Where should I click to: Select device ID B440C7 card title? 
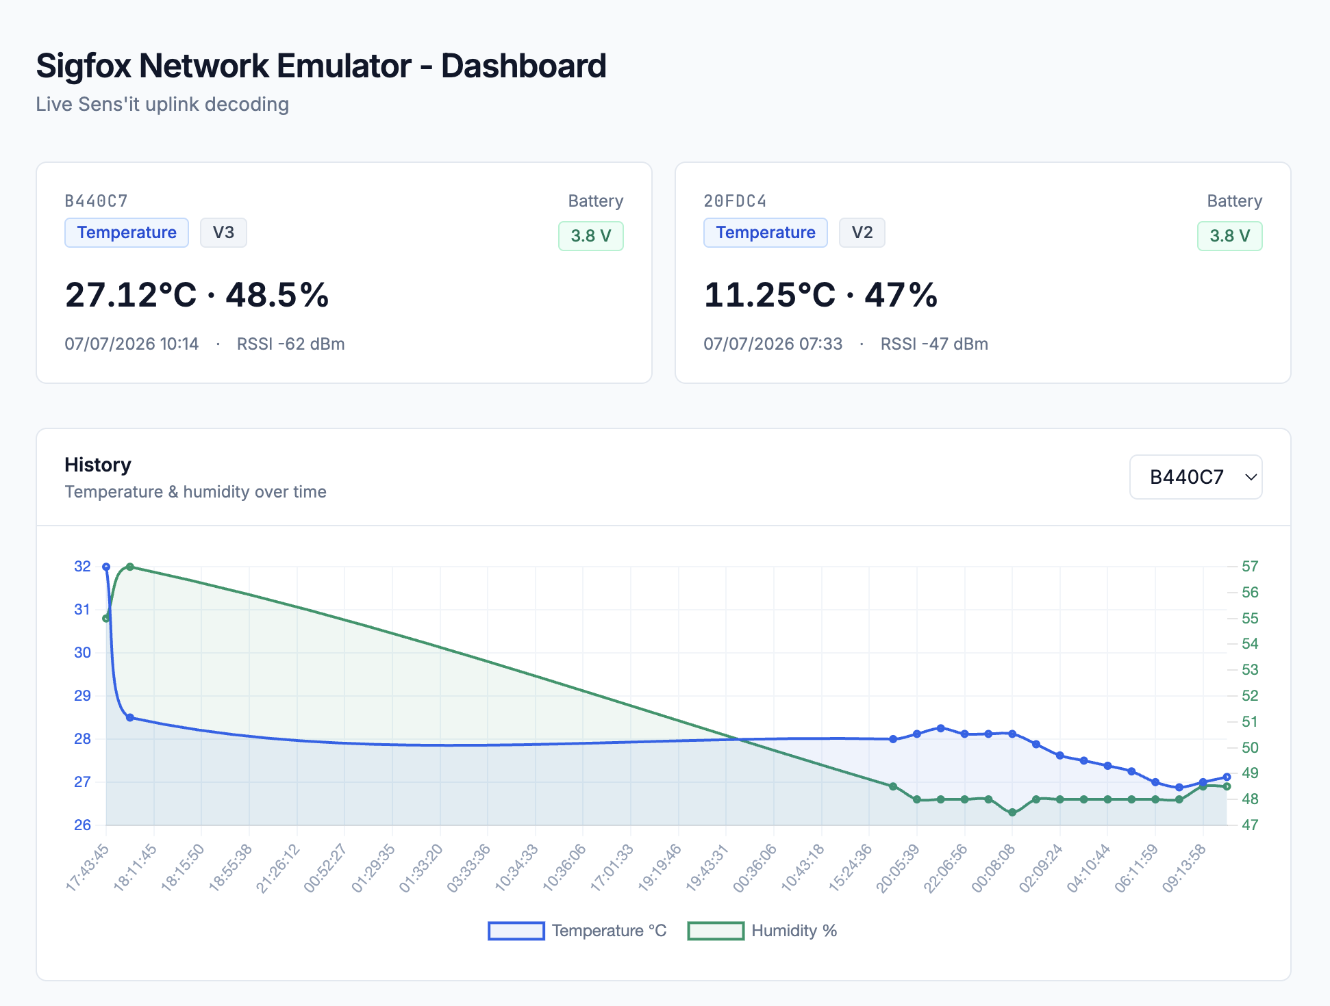[97, 201]
